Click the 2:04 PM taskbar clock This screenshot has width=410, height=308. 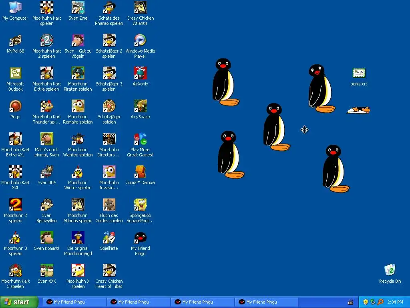(395, 302)
